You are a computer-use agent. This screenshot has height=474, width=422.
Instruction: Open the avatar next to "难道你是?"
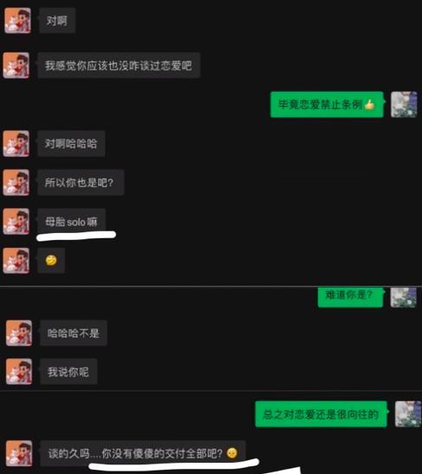pos(404,297)
